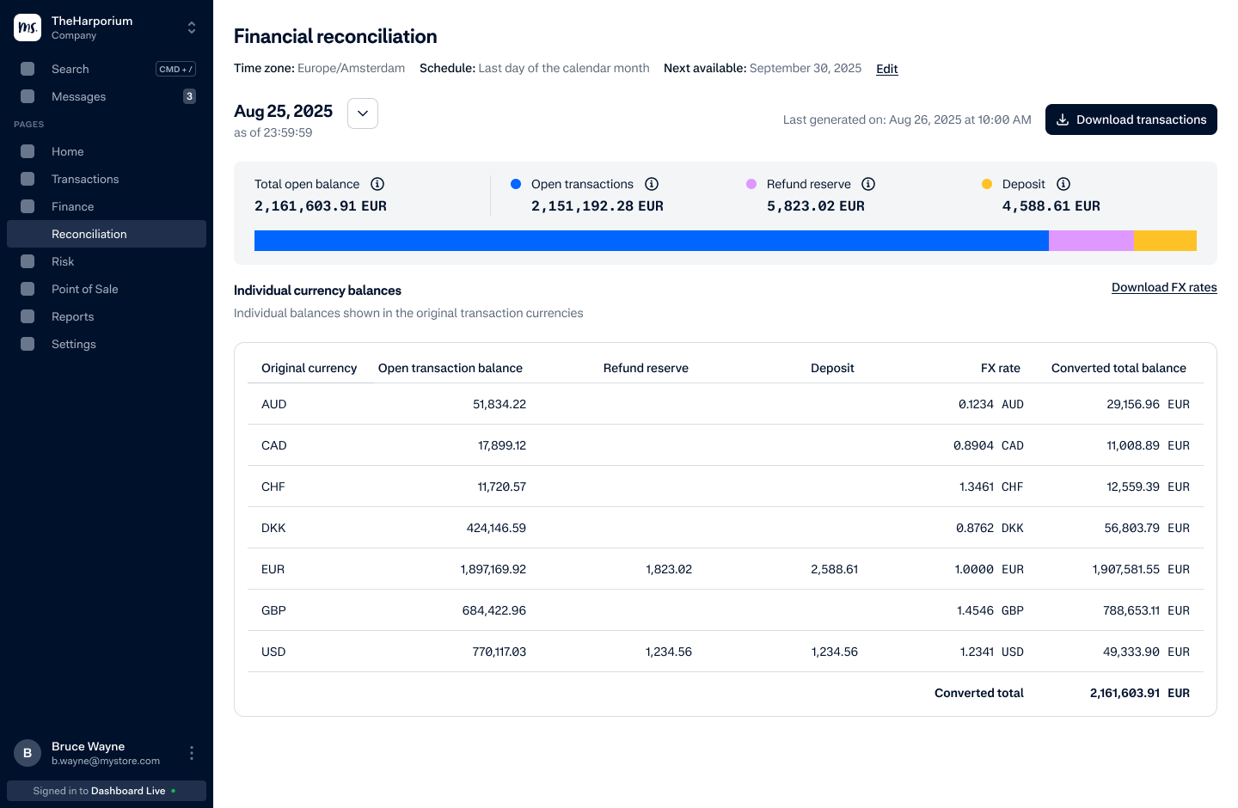Open user menu next to Bruce Wayne

click(192, 753)
